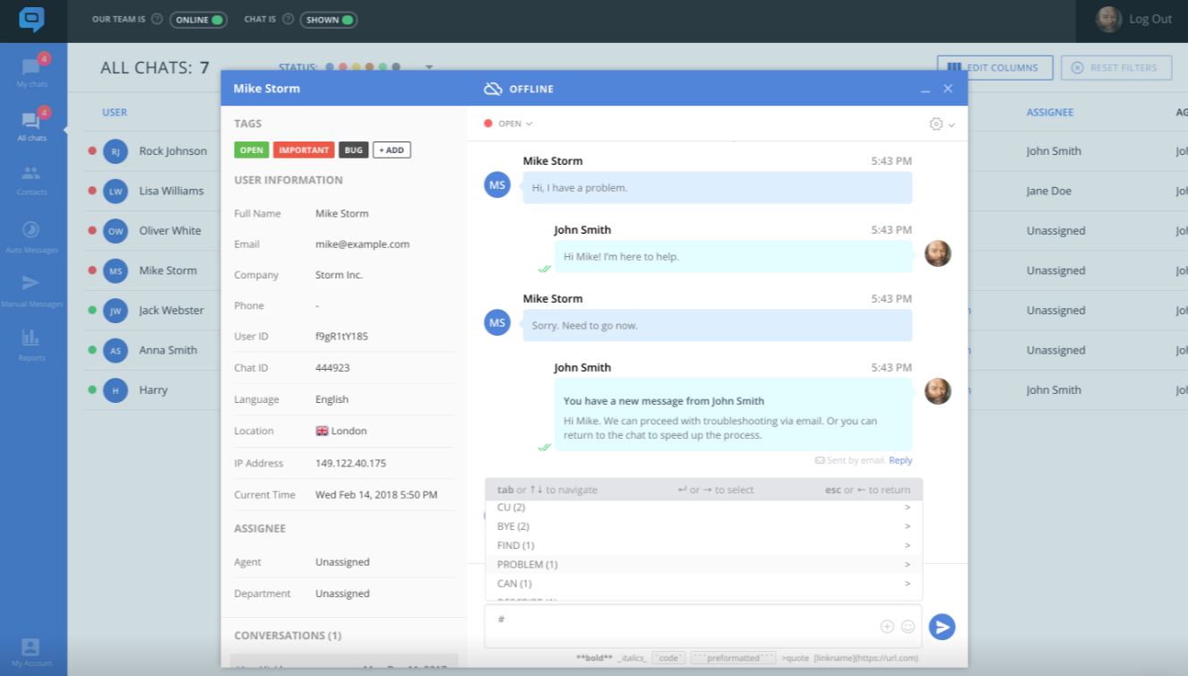
Task: Click MS avatar beside "Sorry. Need to go now"
Action: pos(497,322)
